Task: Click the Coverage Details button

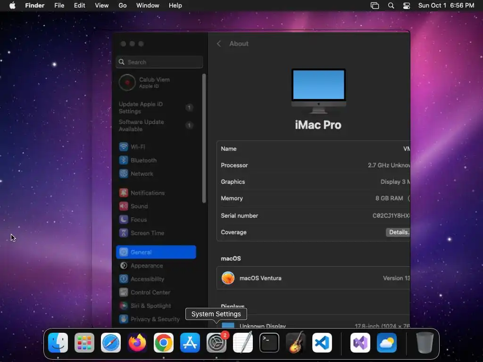Action: pos(398,232)
